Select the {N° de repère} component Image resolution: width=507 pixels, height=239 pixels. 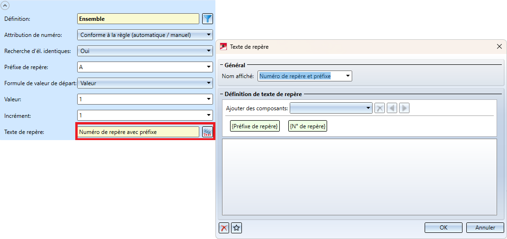click(308, 126)
